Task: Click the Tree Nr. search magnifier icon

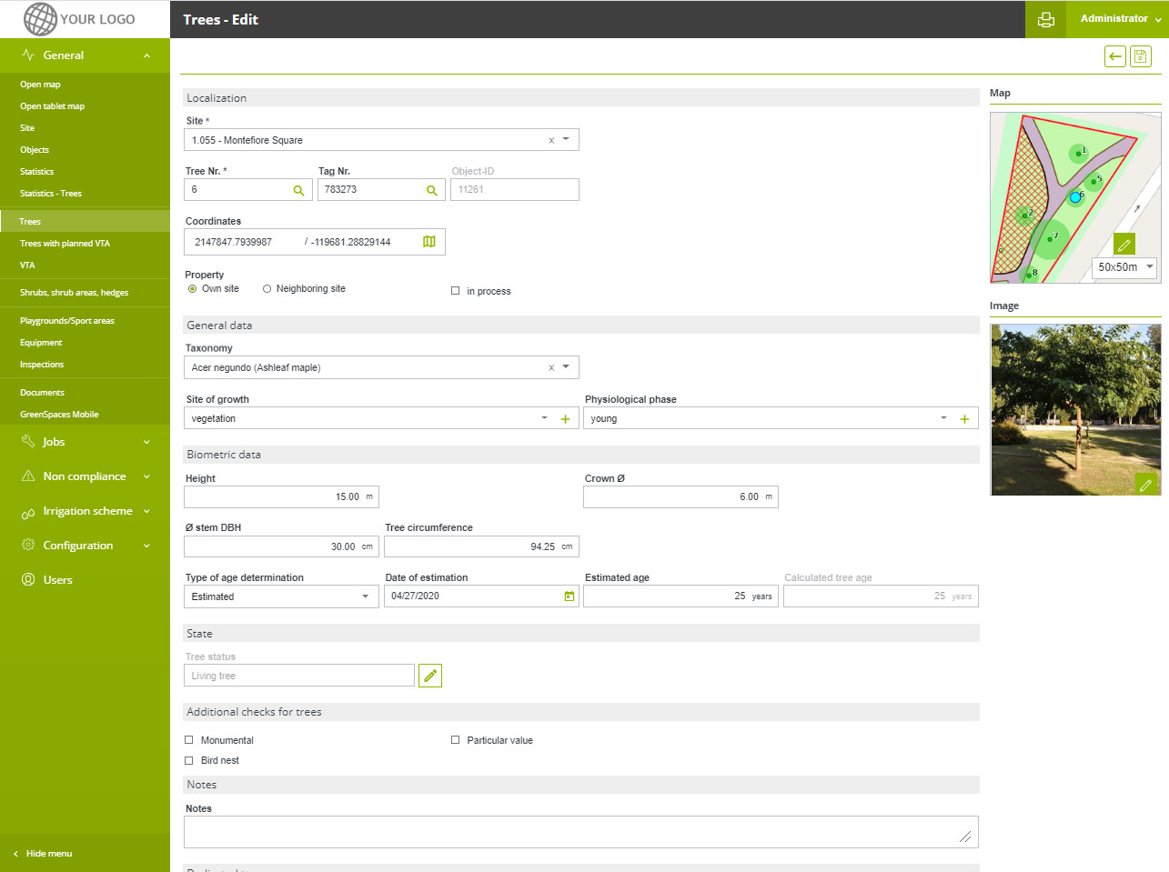Action: click(x=298, y=190)
